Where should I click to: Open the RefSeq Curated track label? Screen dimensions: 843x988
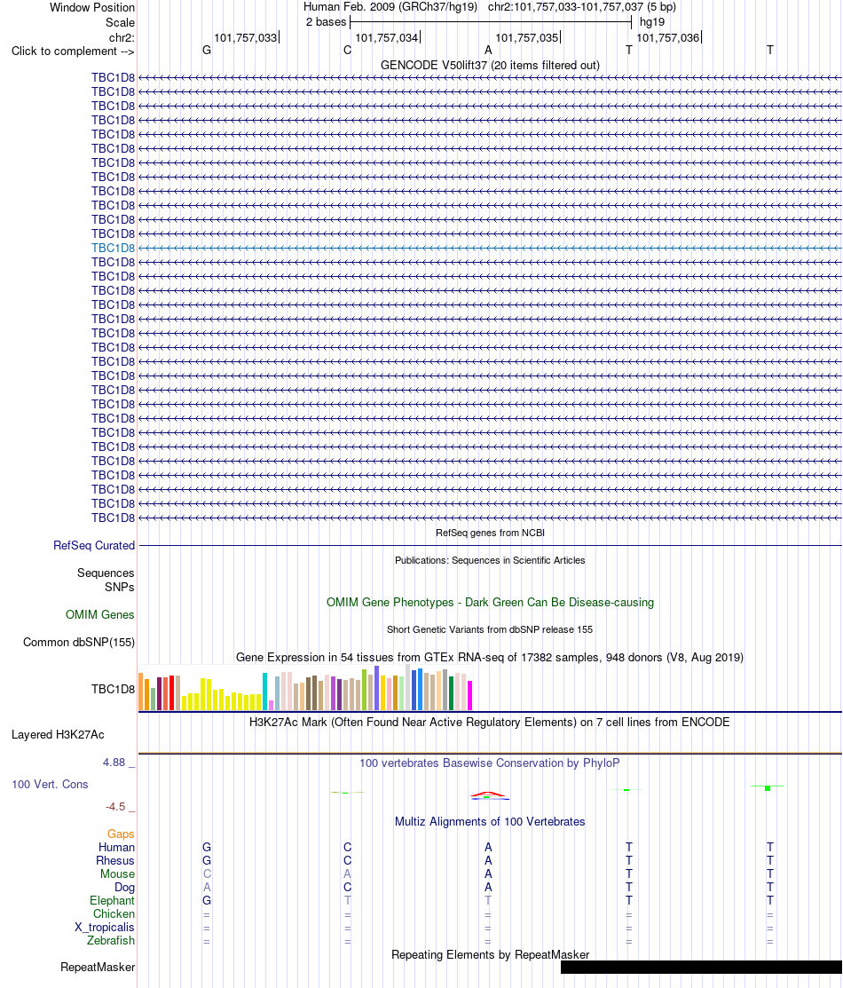coord(94,545)
